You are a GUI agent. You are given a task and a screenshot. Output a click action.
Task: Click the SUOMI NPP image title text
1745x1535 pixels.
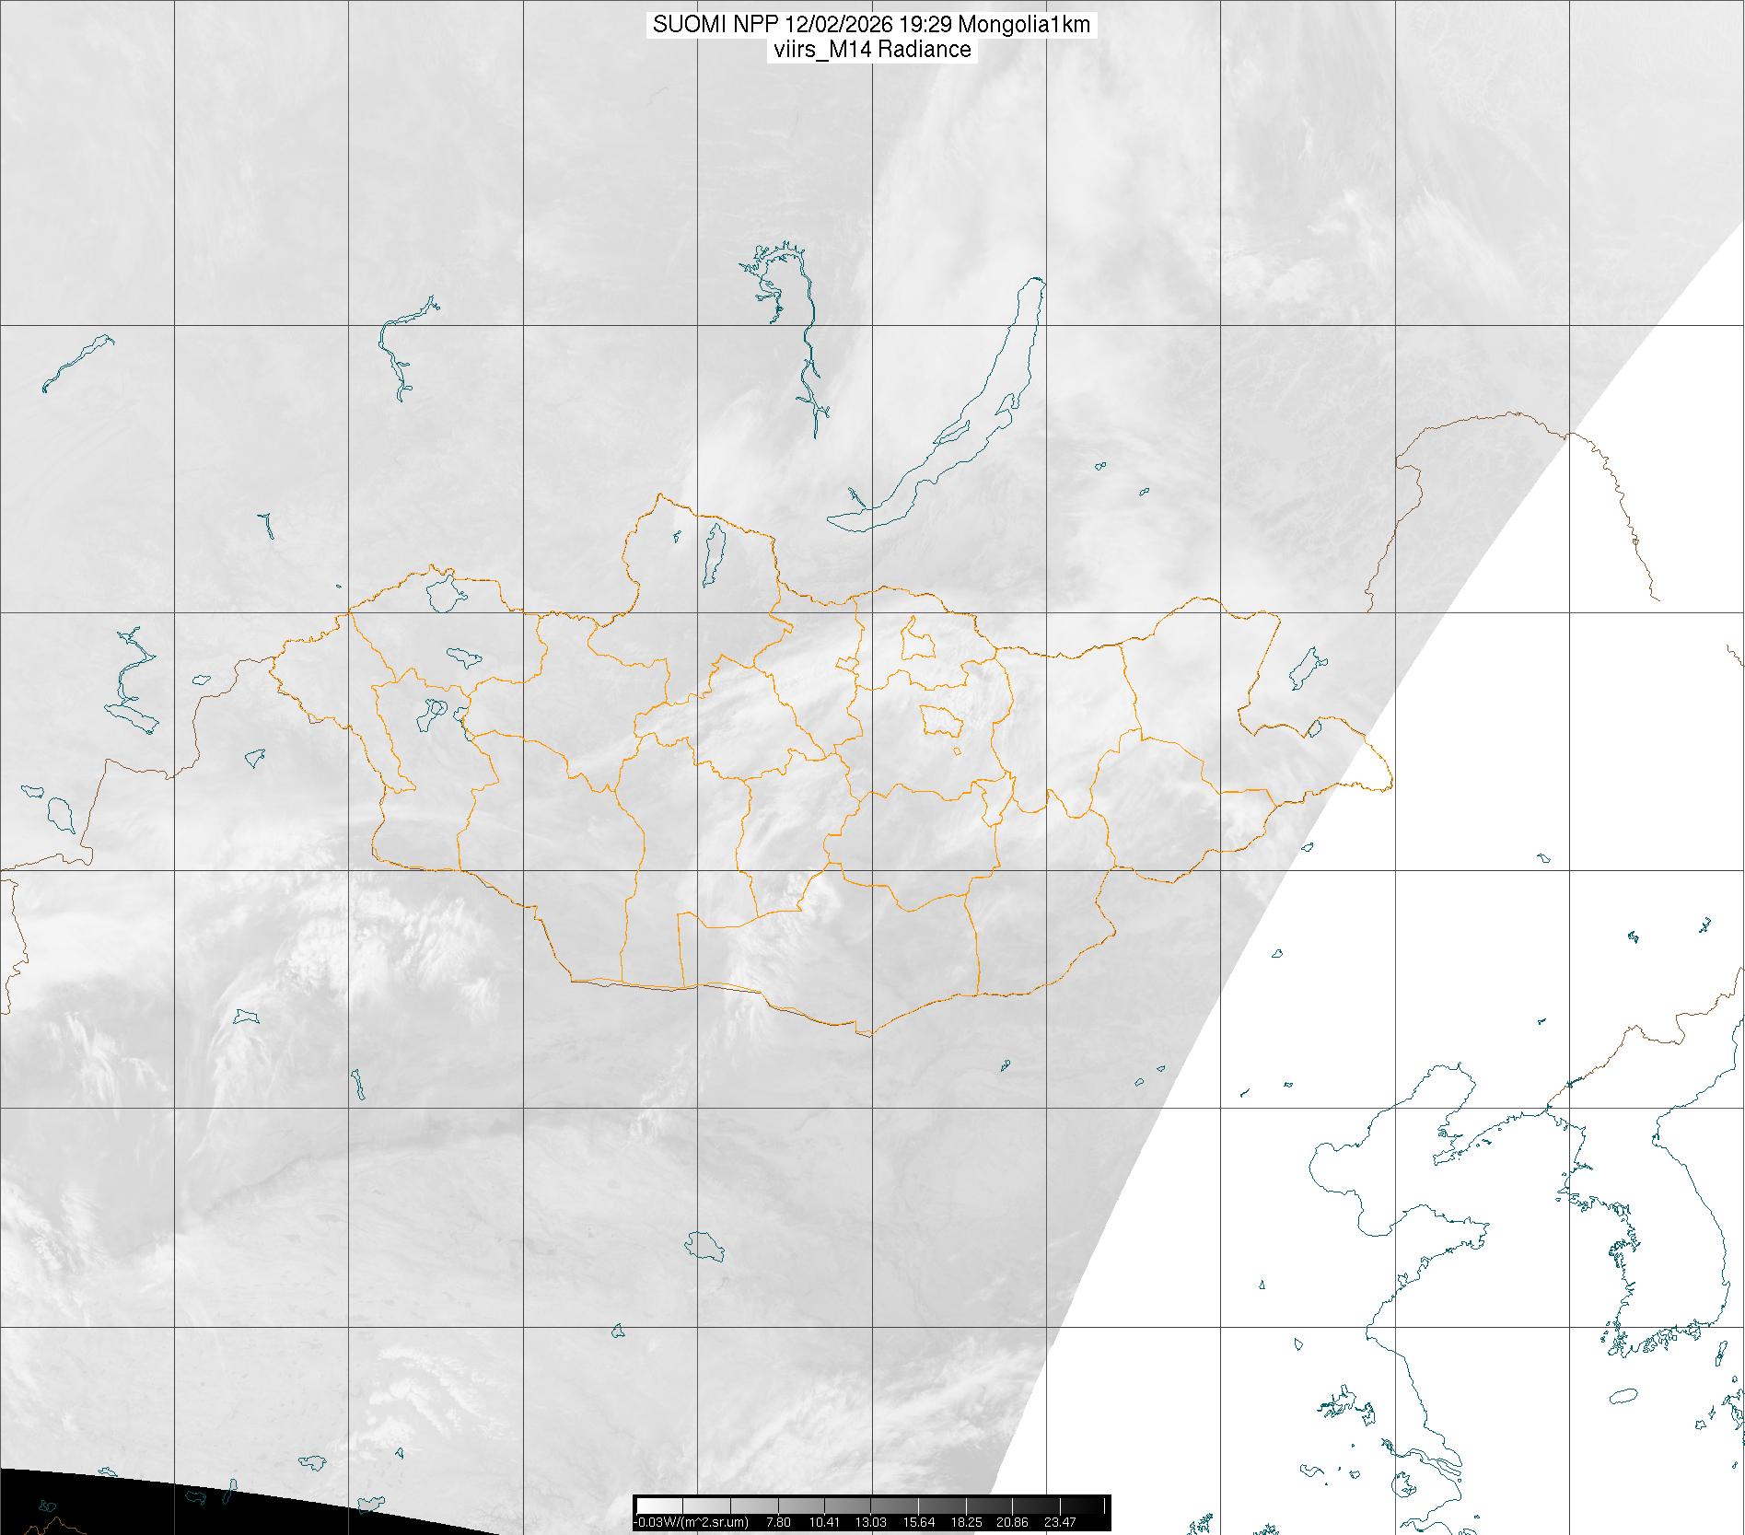point(871,25)
